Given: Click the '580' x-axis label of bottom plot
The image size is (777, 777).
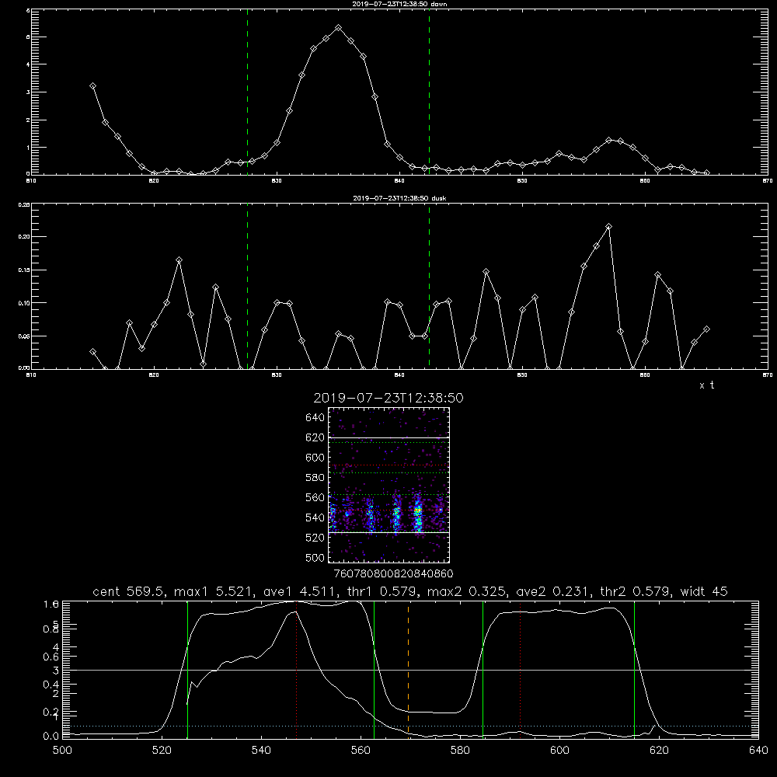Looking at the screenshot, I should (x=460, y=751).
